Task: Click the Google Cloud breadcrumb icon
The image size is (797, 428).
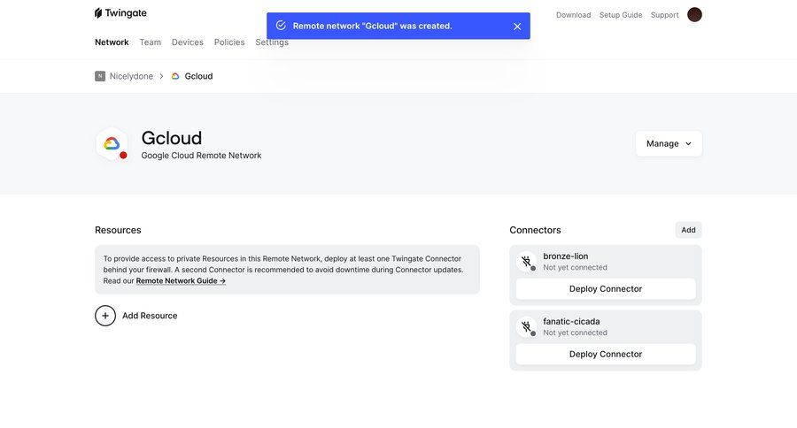Action: pyautogui.click(x=175, y=76)
